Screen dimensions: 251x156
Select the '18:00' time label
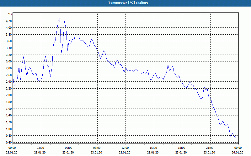click(x=182, y=148)
